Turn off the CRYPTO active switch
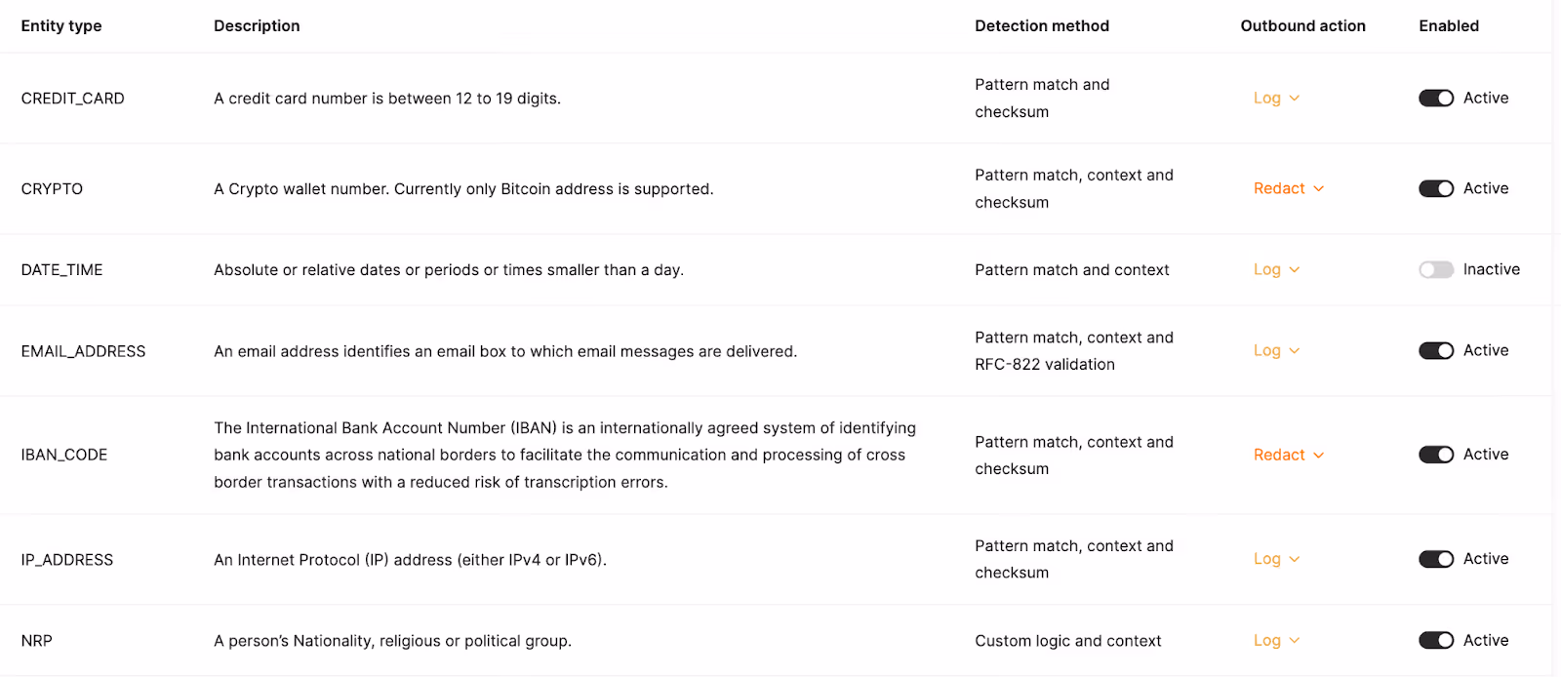Viewport: 1561px width, 677px height. (x=1436, y=188)
